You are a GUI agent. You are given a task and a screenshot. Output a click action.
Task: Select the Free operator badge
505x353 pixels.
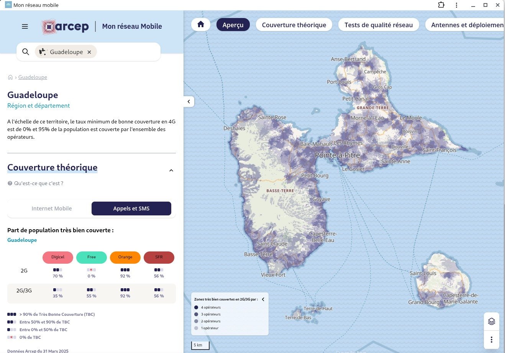(92, 257)
